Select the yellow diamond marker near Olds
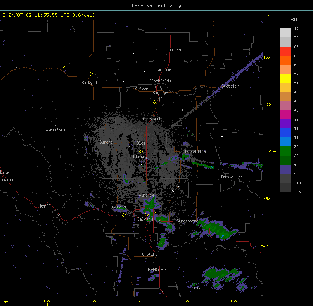This screenshot has height=306, width=313. (141, 151)
